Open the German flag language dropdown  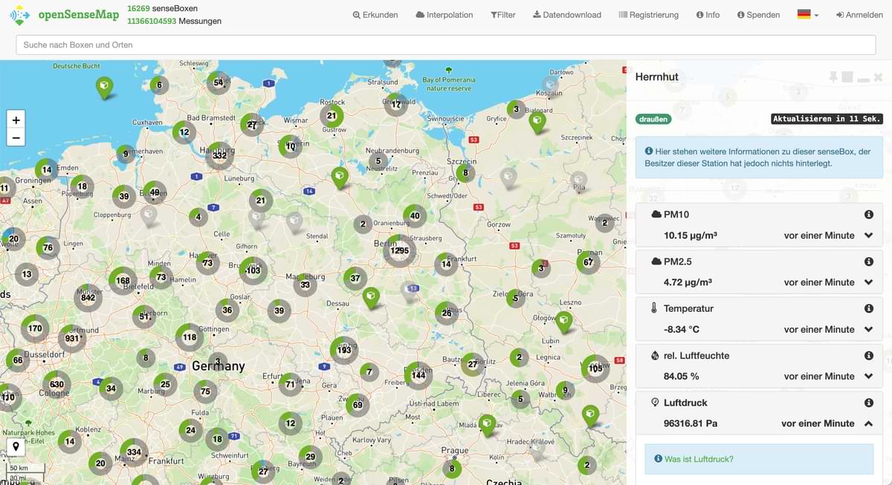[807, 15]
